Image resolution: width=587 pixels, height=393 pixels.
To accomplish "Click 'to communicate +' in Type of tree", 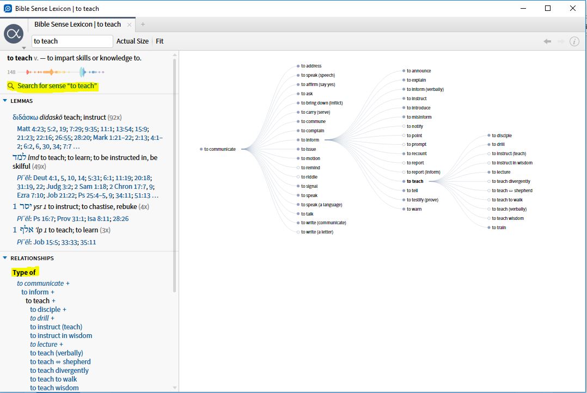I will point(43,284).
